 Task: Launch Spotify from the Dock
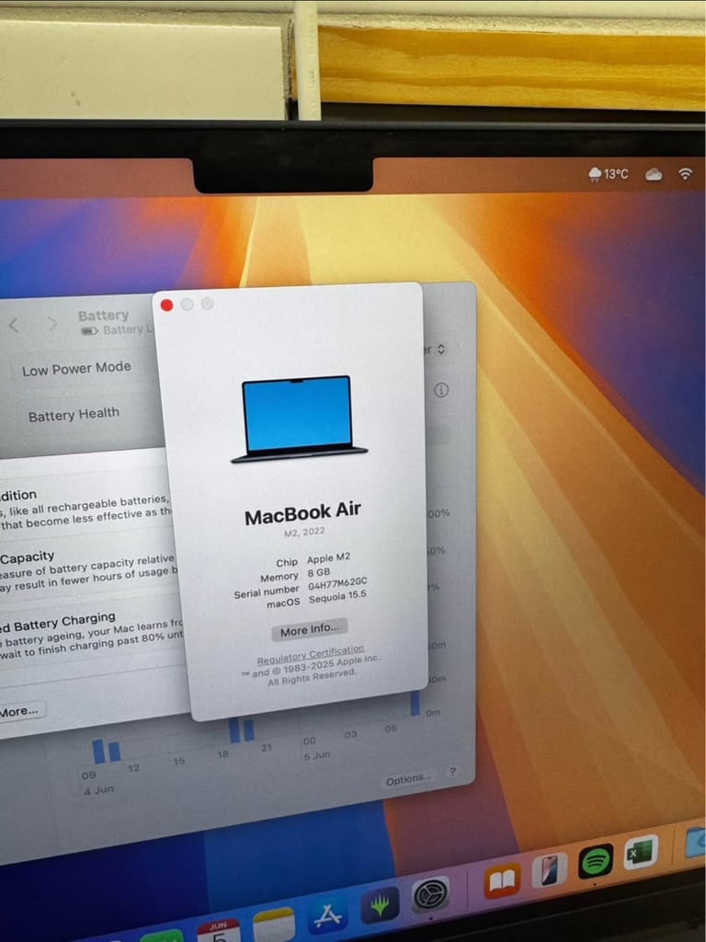click(596, 861)
